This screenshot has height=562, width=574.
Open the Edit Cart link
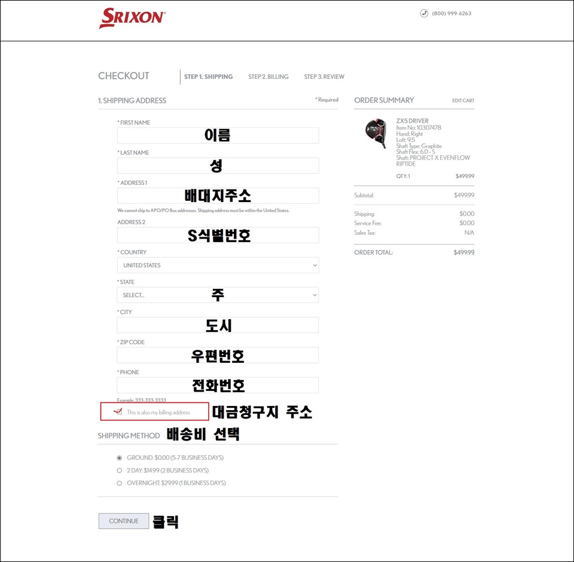tap(463, 100)
